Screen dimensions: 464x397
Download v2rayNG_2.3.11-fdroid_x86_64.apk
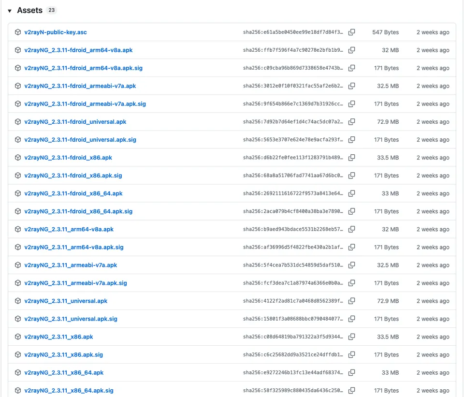click(x=73, y=193)
